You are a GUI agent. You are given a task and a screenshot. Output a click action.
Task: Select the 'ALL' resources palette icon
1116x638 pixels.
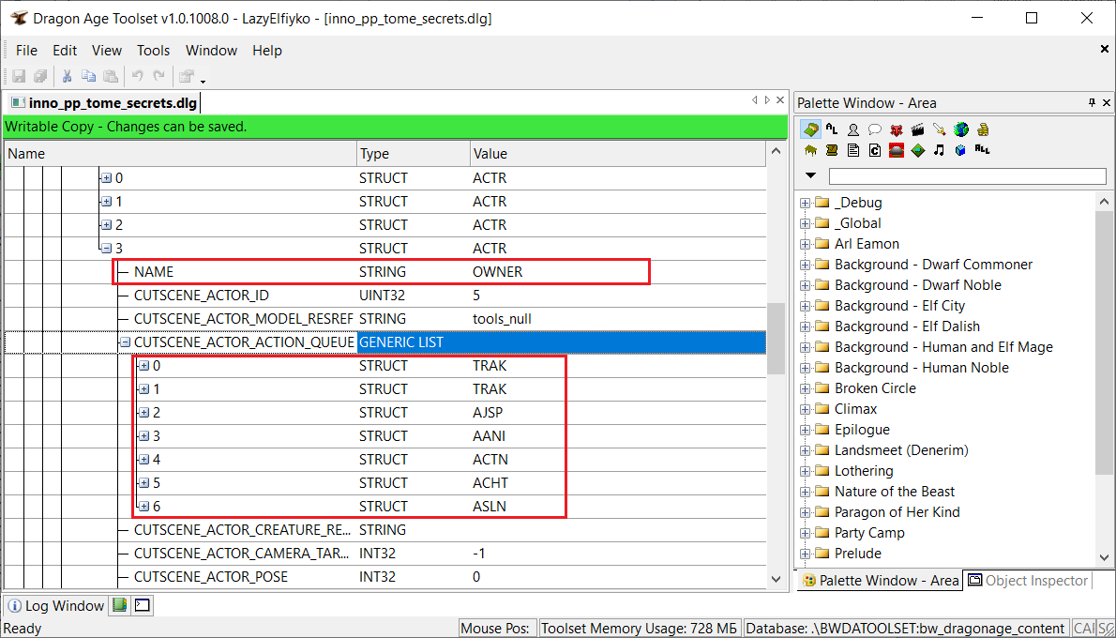pyautogui.click(x=983, y=150)
